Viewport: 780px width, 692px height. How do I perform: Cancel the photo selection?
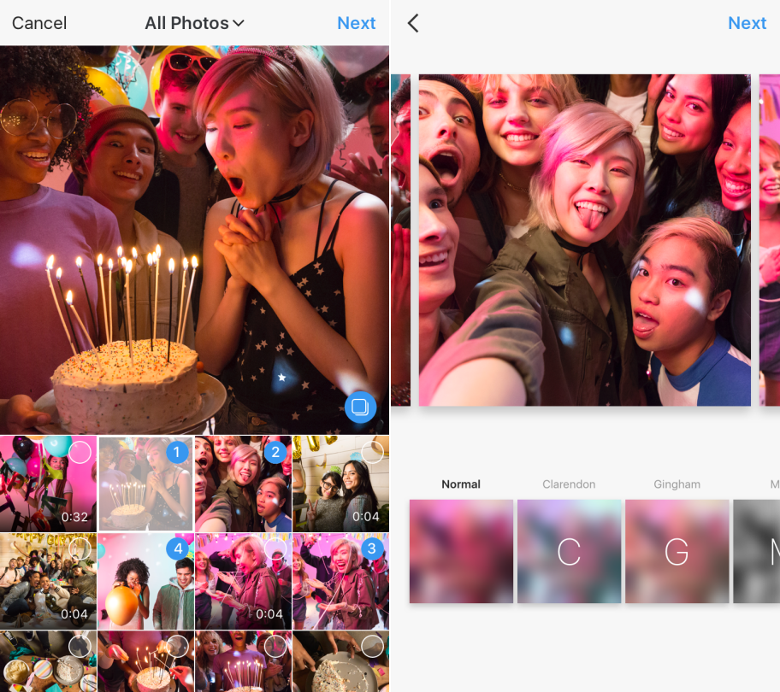coord(39,23)
